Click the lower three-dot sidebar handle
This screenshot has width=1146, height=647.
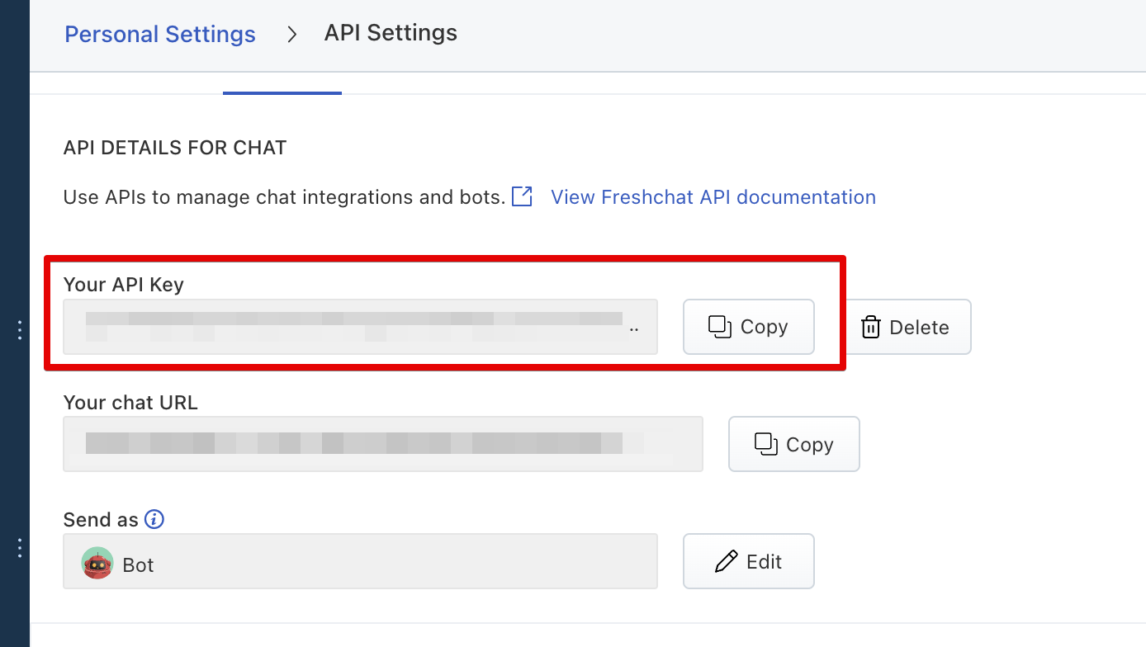20,548
